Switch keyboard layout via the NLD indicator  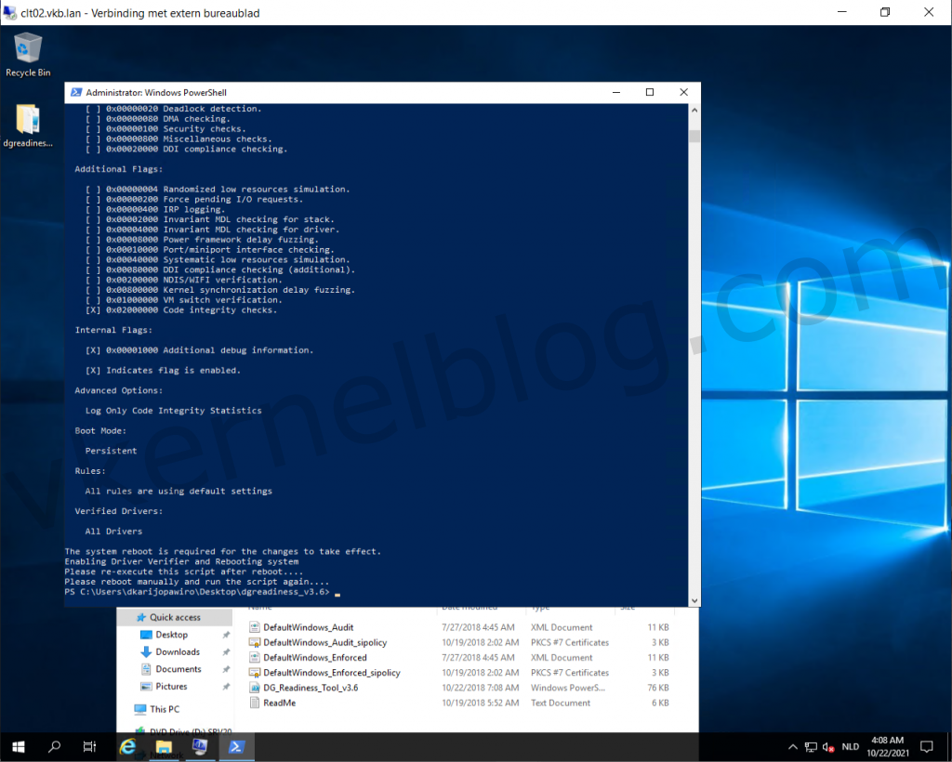(x=849, y=746)
